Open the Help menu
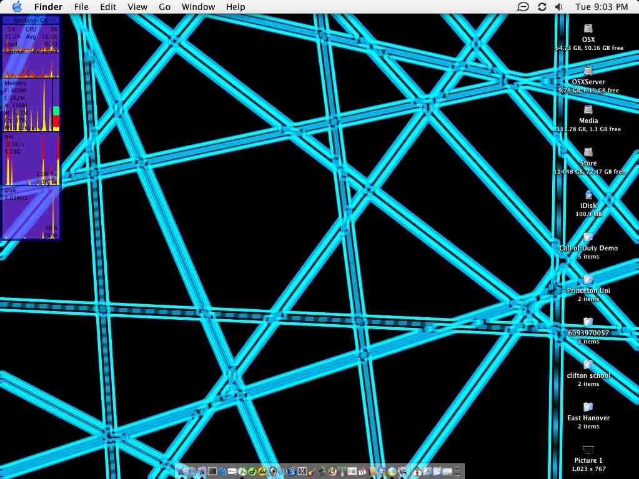 pyautogui.click(x=235, y=7)
